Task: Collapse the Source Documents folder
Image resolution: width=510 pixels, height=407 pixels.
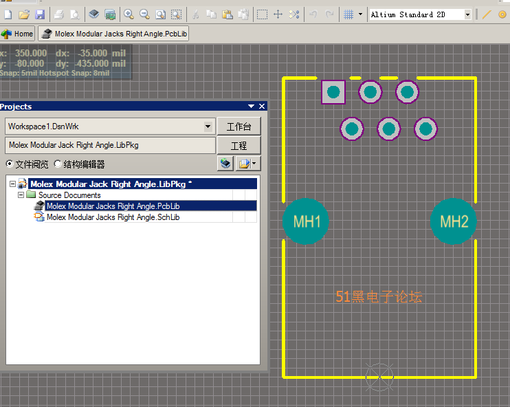Action: click(21, 195)
